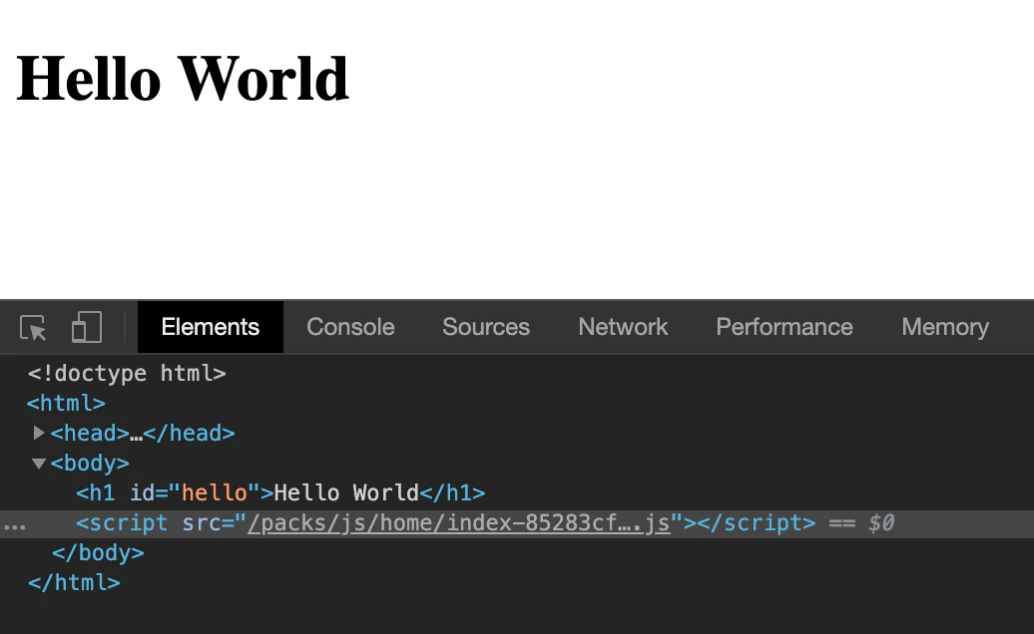Viewport: 1034px width, 634px height.
Task: Select the doctype html line
Action: tap(127, 373)
